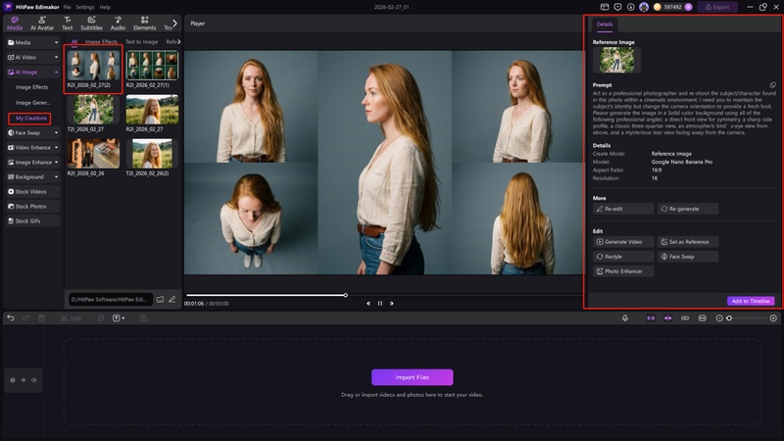Click the Re-generate button
784x441 pixels.
pyautogui.click(x=688, y=209)
